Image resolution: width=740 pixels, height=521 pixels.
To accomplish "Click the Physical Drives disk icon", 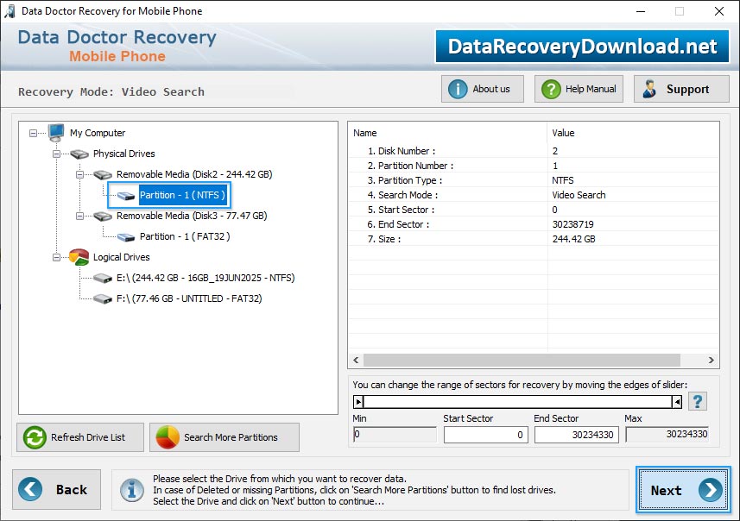I will click(79, 154).
